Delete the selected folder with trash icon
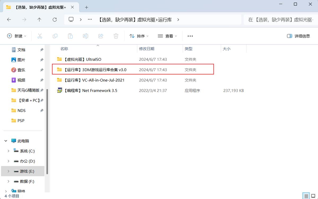 point(116,36)
